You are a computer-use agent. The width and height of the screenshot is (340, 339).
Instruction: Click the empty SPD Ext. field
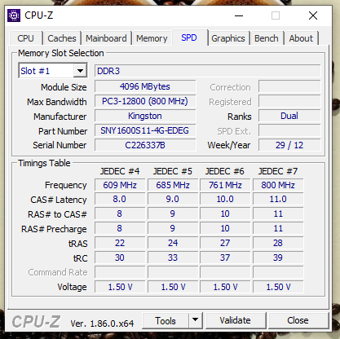click(289, 130)
